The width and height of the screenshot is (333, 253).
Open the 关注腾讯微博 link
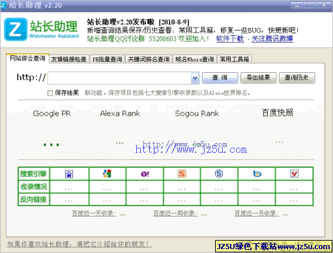pos(272,39)
